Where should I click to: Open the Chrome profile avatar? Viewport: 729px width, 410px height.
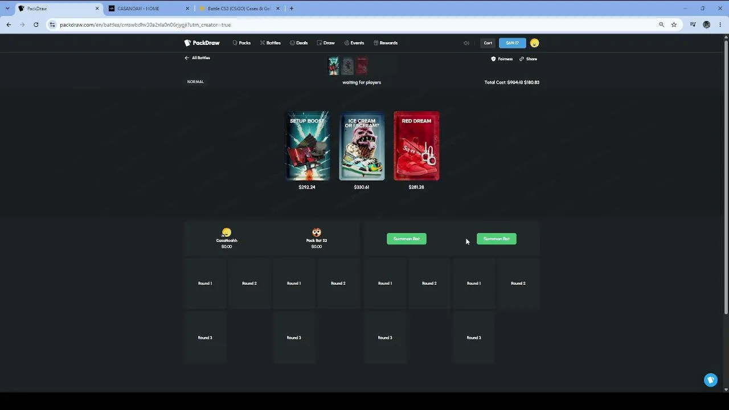(x=707, y=24)
